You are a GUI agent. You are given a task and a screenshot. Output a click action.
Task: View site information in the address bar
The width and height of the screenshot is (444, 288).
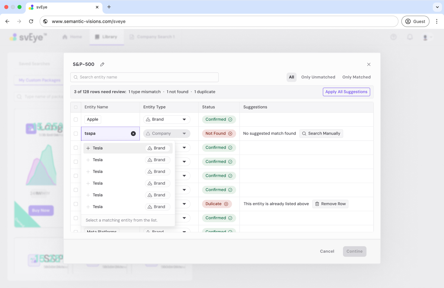[x=46, y=21]
